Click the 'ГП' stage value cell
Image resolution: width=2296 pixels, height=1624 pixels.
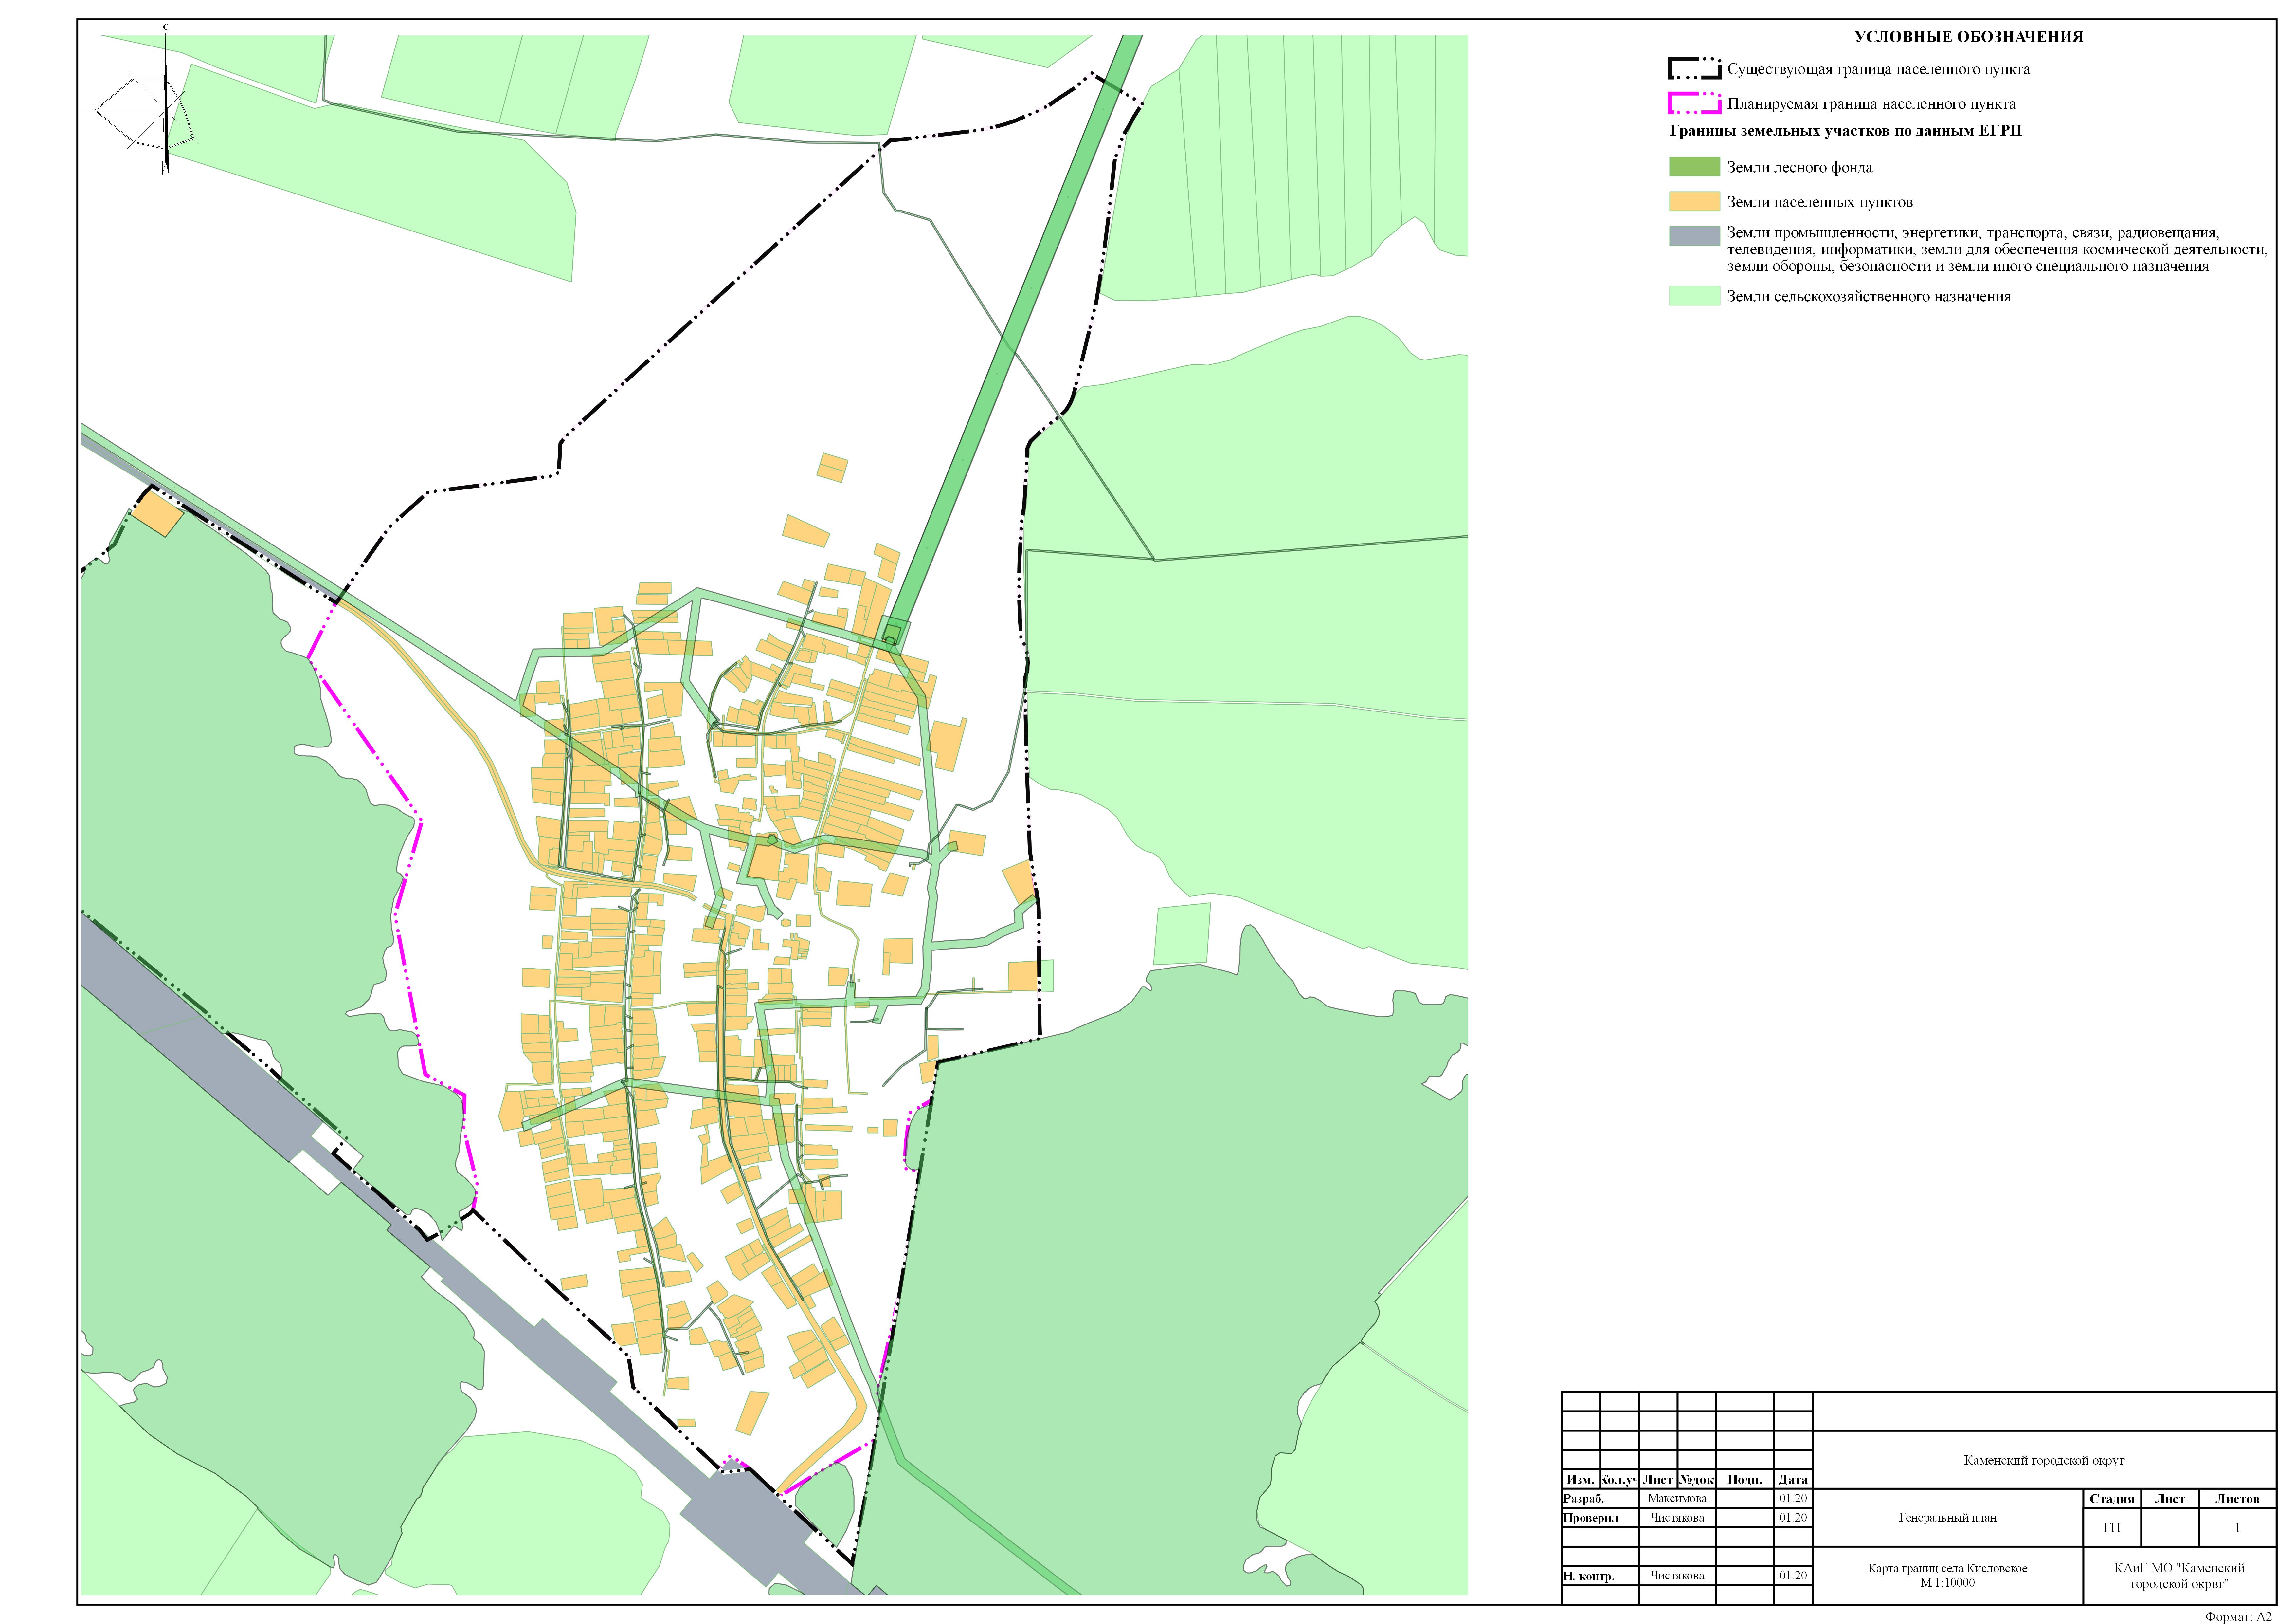coord(2112,1528)
